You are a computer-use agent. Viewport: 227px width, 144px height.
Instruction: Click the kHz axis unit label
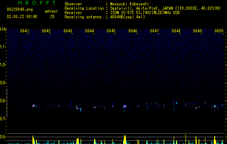coord(3,29)
